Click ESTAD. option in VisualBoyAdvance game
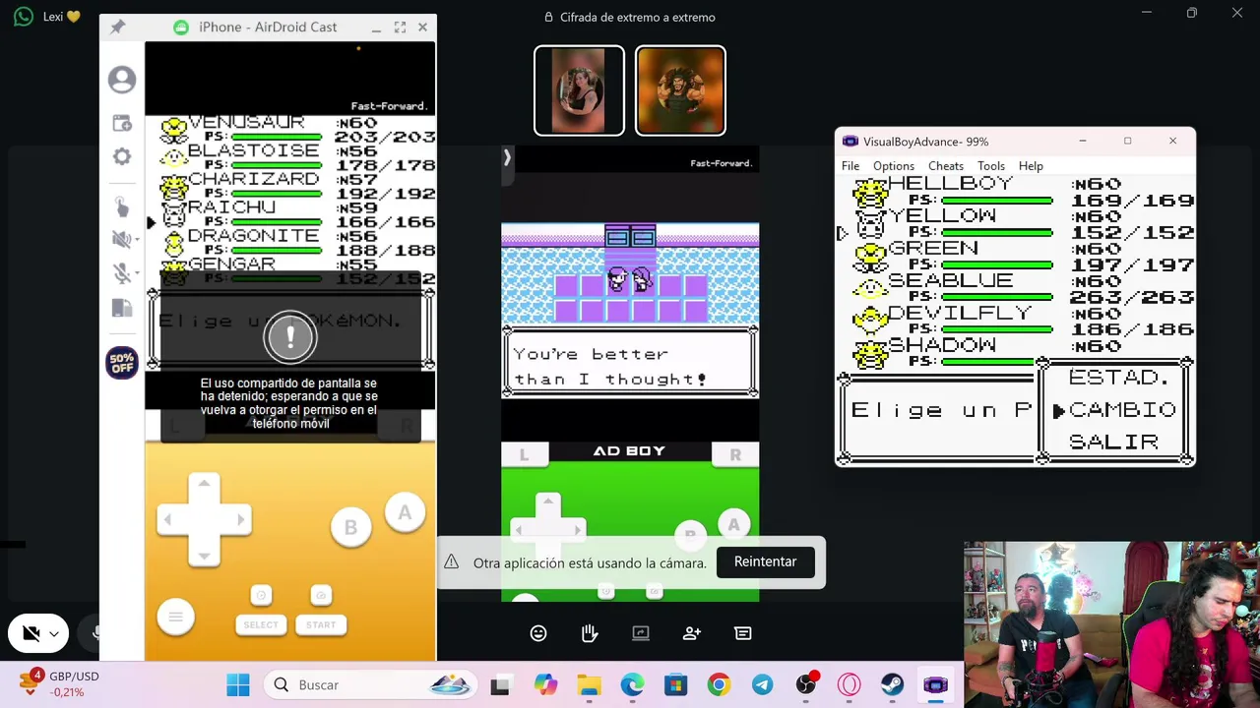1260x708 pixels. (x=1119, y=378)
